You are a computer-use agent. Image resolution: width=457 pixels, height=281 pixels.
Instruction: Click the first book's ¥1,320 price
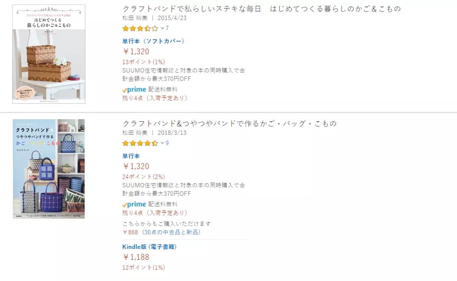[136, 52]
